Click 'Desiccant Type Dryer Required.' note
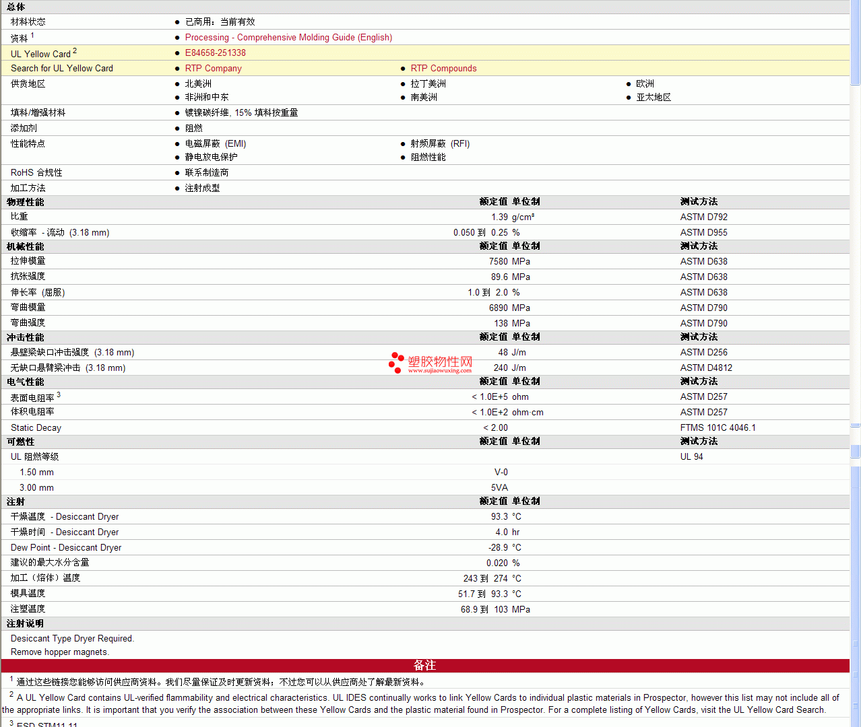The width and height of the screenshot is (861, 727). pyautogui.click(x=73, y=639)
